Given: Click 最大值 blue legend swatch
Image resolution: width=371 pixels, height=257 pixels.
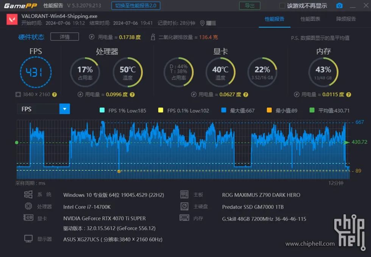Looking at the screenshot, I should (x=224, y=110).
